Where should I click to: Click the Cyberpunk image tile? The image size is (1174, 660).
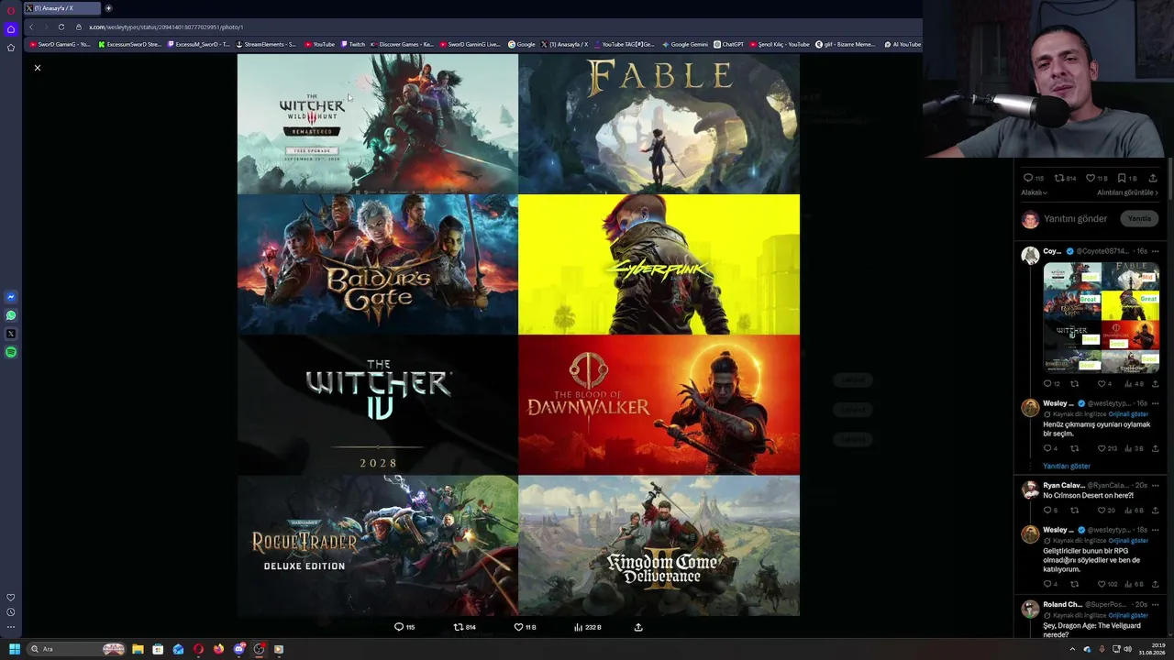coord(659,264)
